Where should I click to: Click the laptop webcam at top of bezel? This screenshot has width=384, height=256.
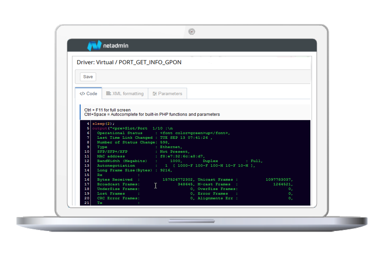pos(192,31)
